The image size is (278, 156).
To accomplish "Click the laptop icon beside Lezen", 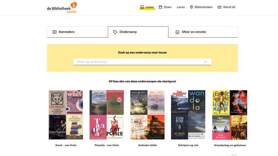I will click(142, 7).
